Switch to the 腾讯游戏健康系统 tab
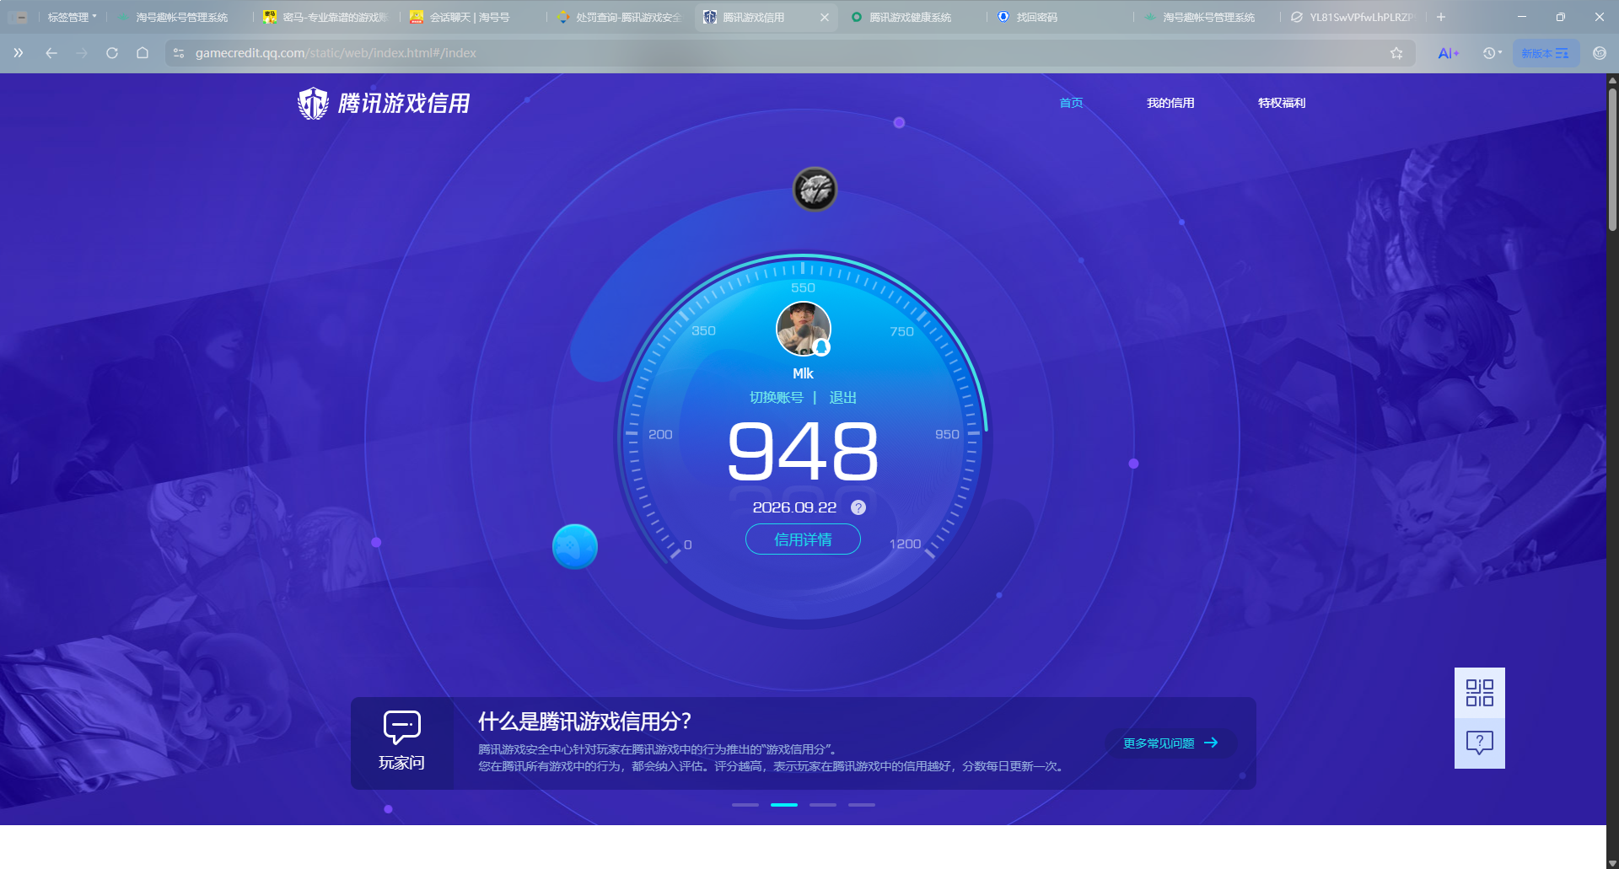This screenshot has height=869, width=1619. click(x=911, y=17)
